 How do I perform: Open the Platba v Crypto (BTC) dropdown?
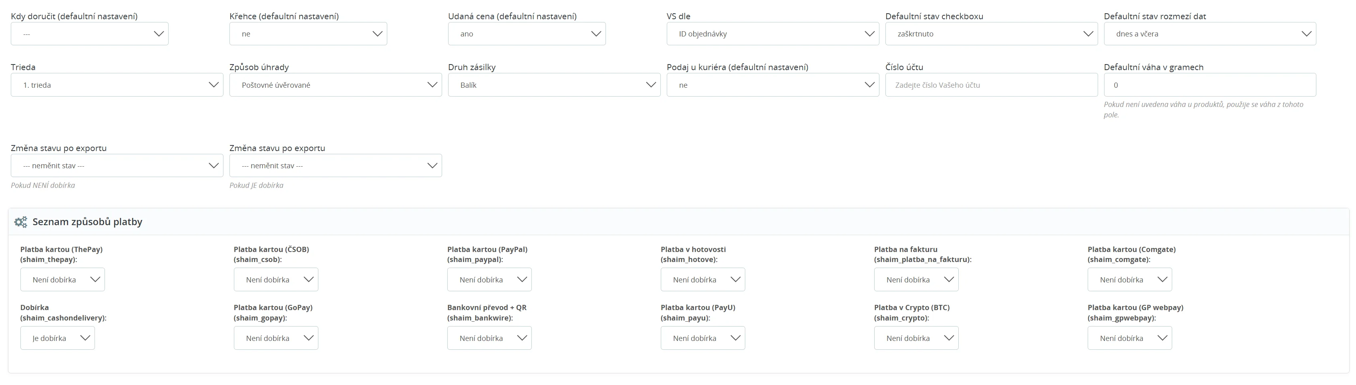tap(916, 338)
